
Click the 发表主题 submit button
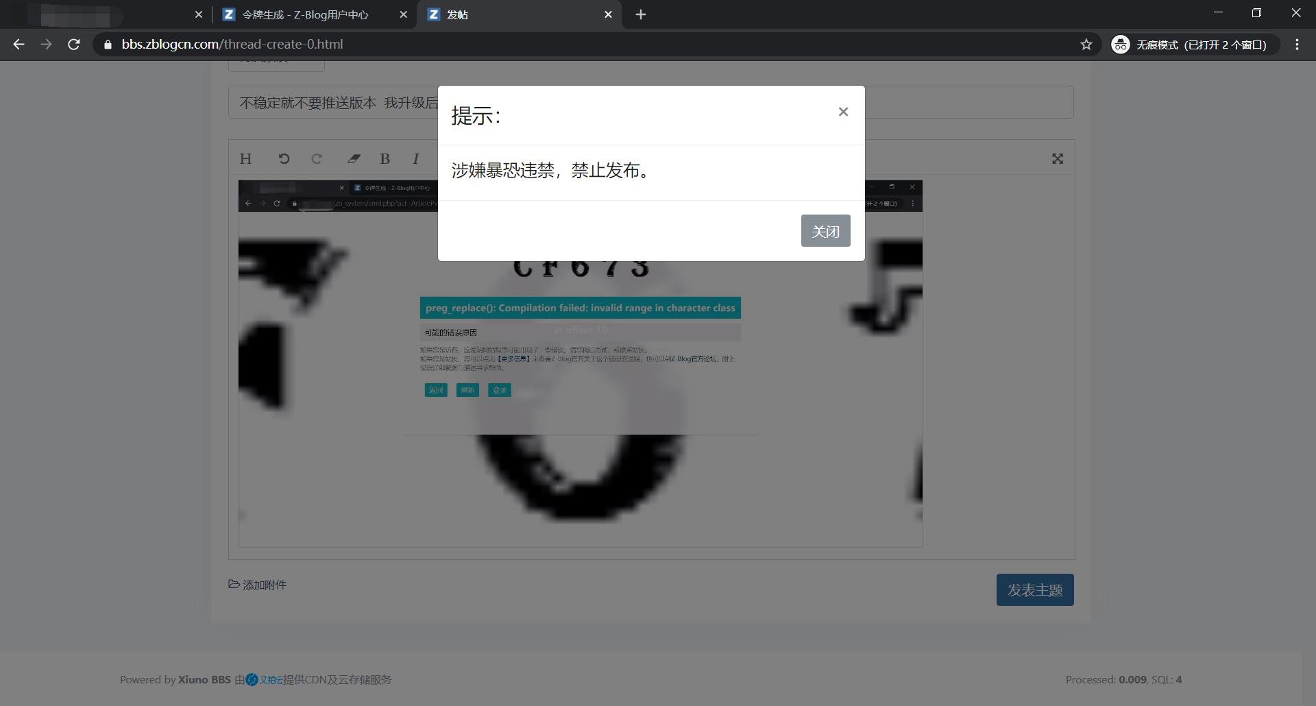pyautogui.click(x=1035, y=590)
